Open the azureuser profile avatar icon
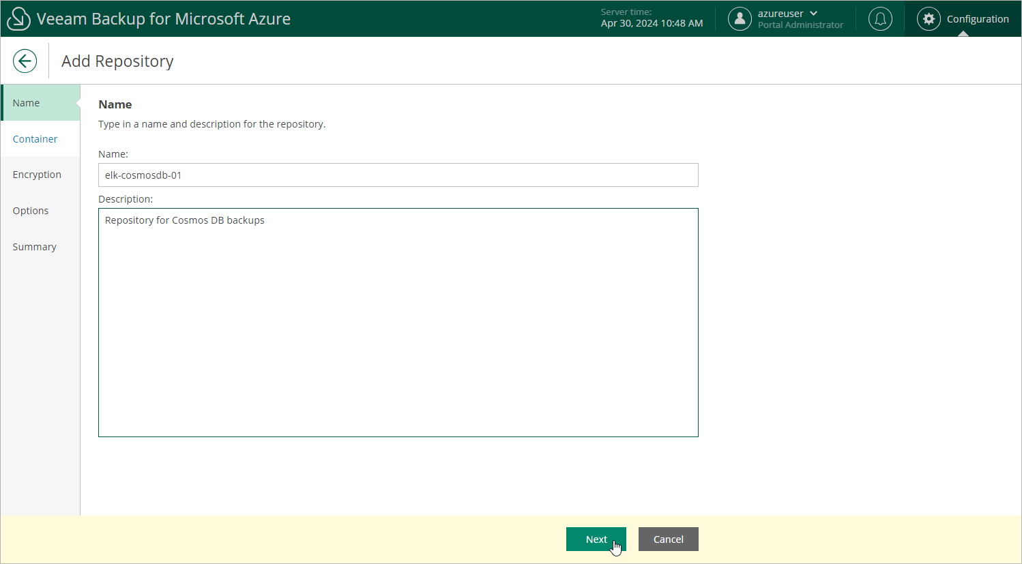Viewport: 1022px width, 564px height. point(740,19)
